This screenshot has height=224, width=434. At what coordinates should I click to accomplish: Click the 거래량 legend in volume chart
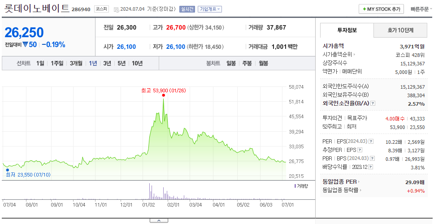[x=301, y=186]
